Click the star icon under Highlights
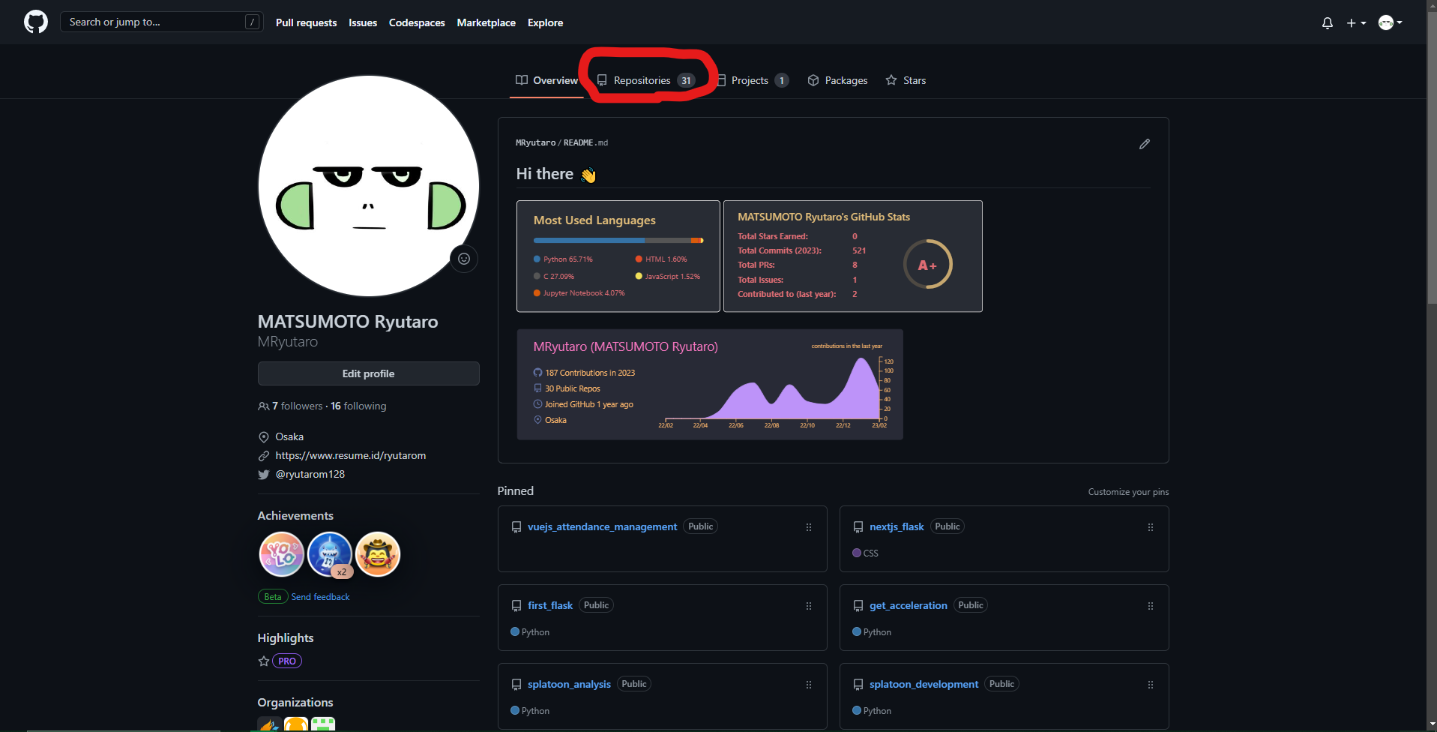 (x=264, y=661)
